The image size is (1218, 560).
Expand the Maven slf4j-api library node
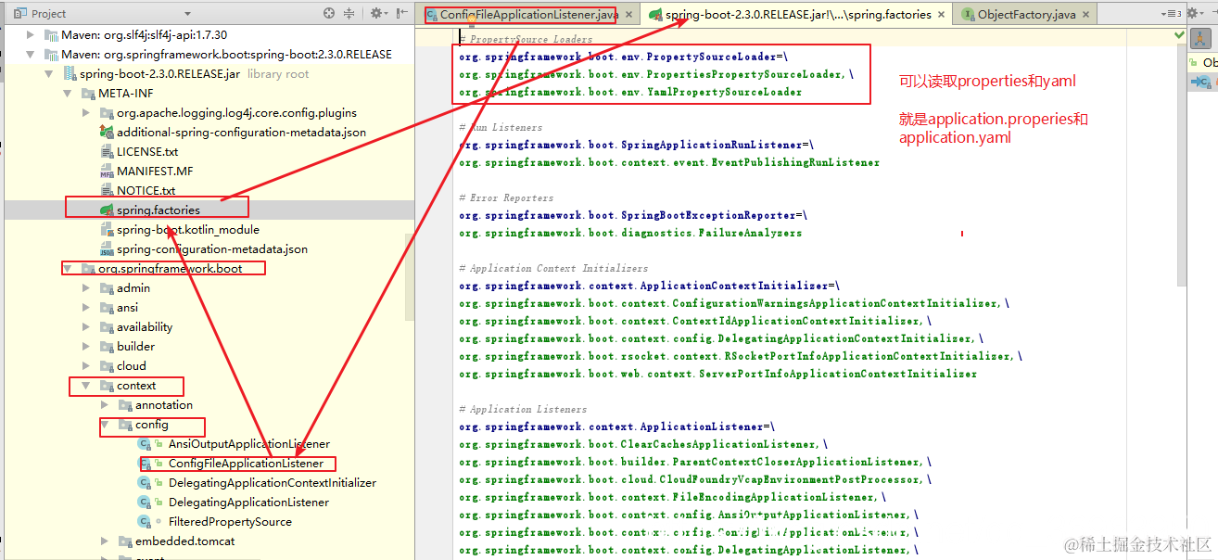coord(31,34)
